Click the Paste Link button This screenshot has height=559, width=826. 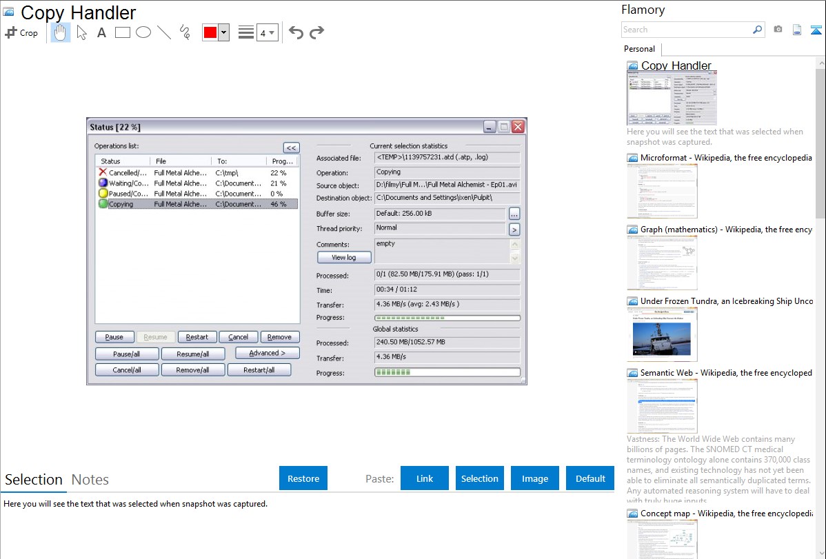425,478
